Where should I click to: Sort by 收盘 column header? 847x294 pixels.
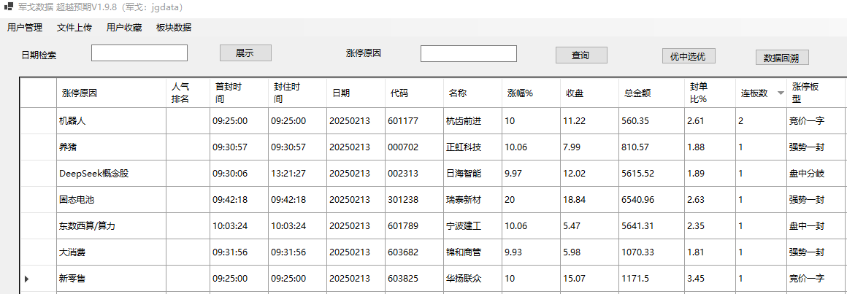pos(589,93)
